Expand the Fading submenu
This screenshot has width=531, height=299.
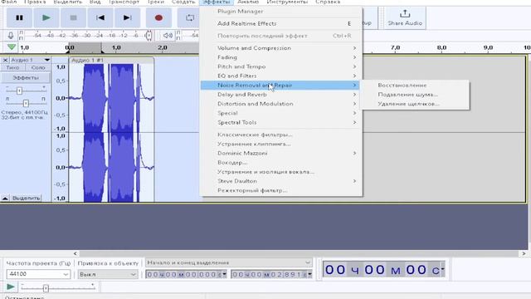pyautogui.click(x=281, y=57)
